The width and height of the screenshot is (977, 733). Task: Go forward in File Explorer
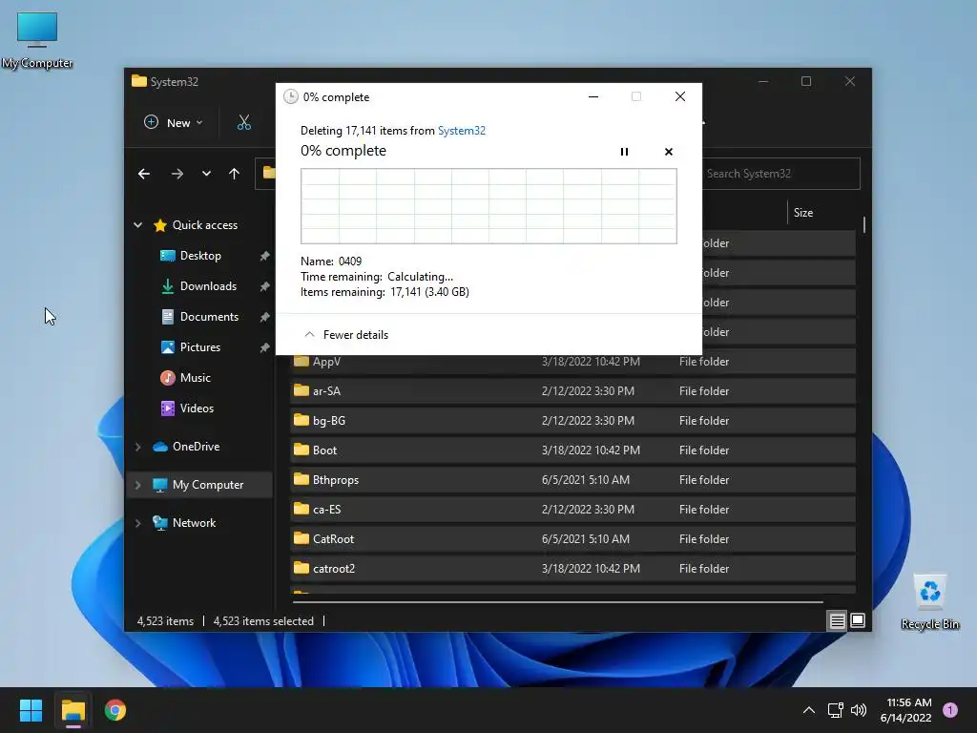click(x=177, y=174)
